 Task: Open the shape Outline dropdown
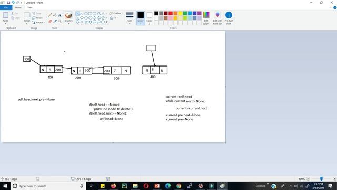point(116,13)
